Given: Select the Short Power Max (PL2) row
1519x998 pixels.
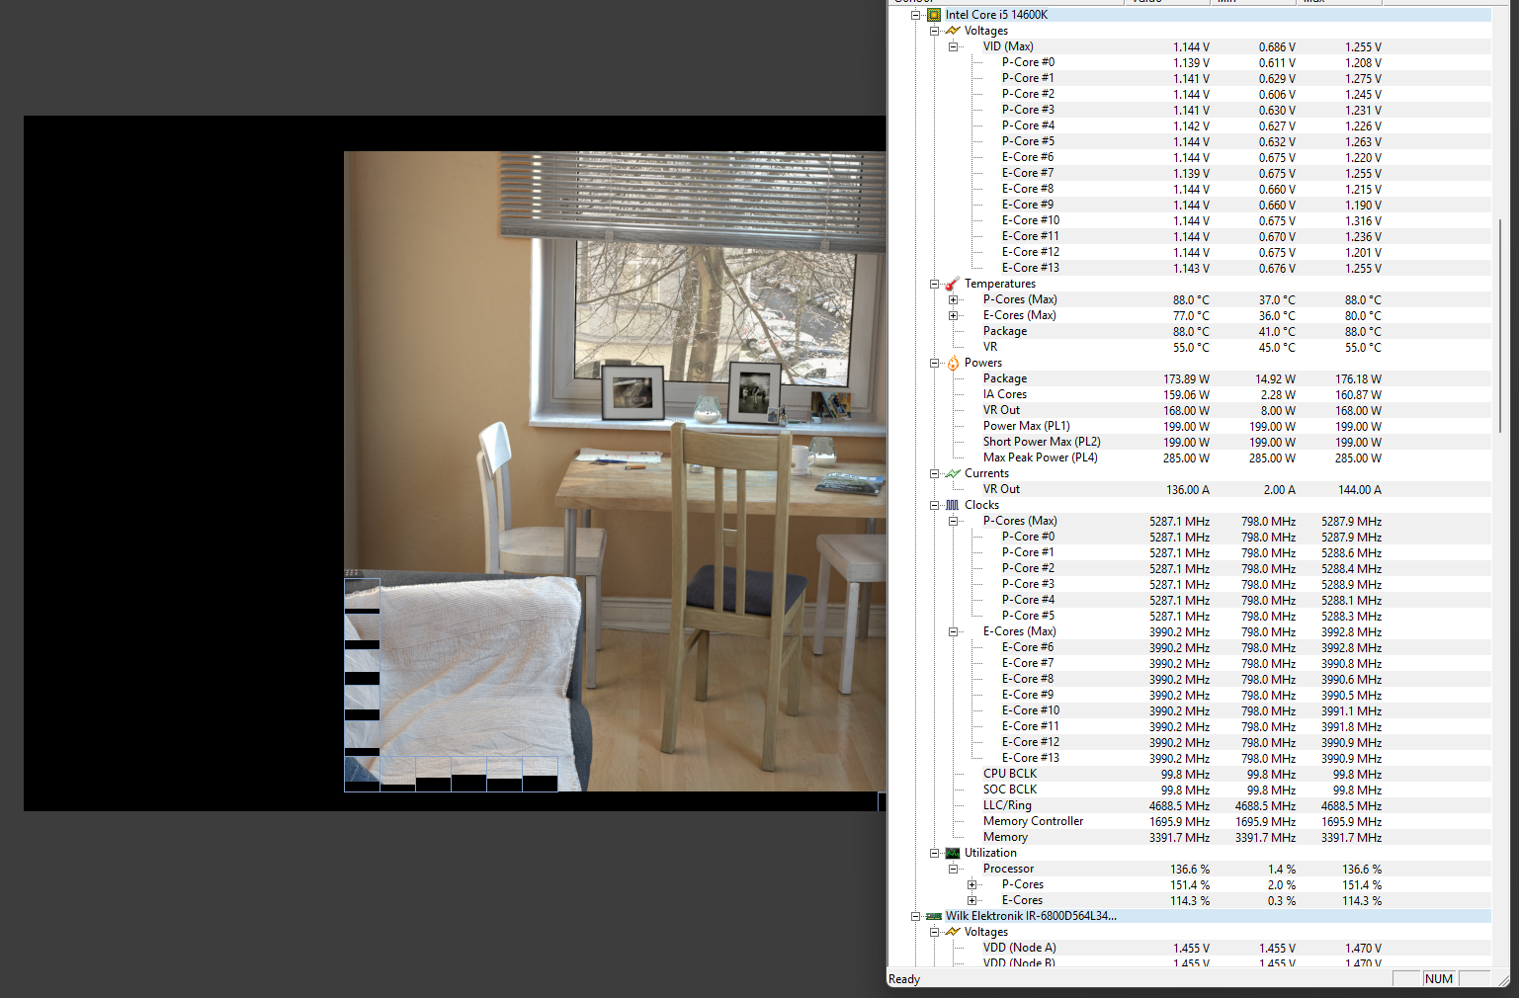Looking at the screenshot, I should [1190, 442].
